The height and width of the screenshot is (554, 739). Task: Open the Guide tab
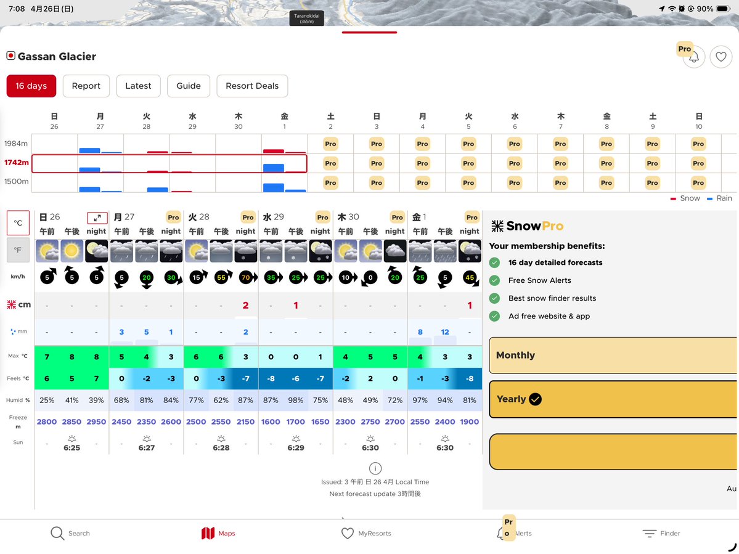point(189,86)
